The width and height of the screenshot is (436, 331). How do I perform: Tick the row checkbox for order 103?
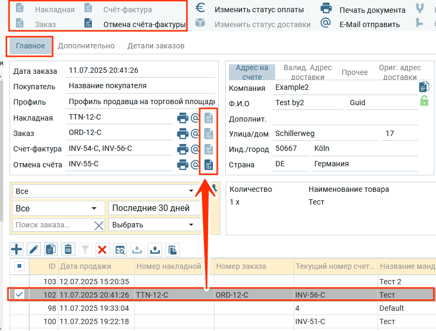click(20, 281)
